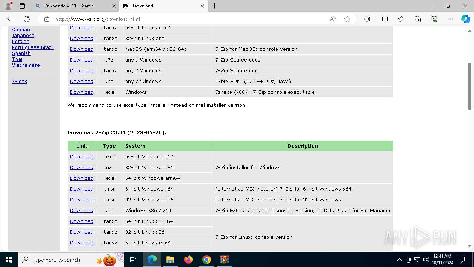Switch language to Japanese
The height and width of the screenshot is (267, 474).
pos(23,35)
